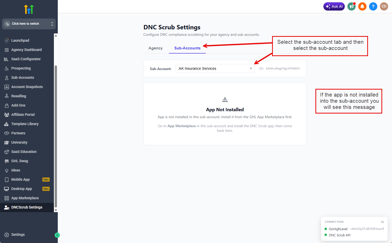
Task: Click the announcements megaphone icon
Action: click(x=352, y=6)
